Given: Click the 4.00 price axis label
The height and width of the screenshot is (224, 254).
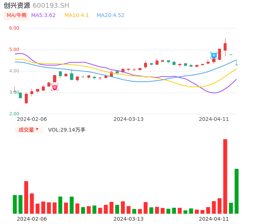Looking at the screenshot, I should 14,71.
